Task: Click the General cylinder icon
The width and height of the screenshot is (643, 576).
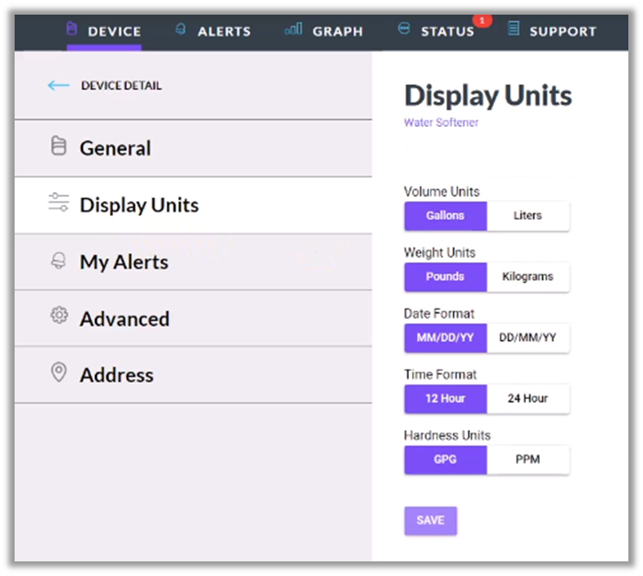Action: pos(59,147)
